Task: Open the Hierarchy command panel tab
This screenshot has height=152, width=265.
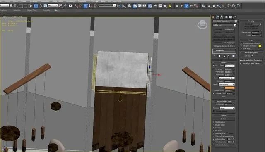Action: 222,17
